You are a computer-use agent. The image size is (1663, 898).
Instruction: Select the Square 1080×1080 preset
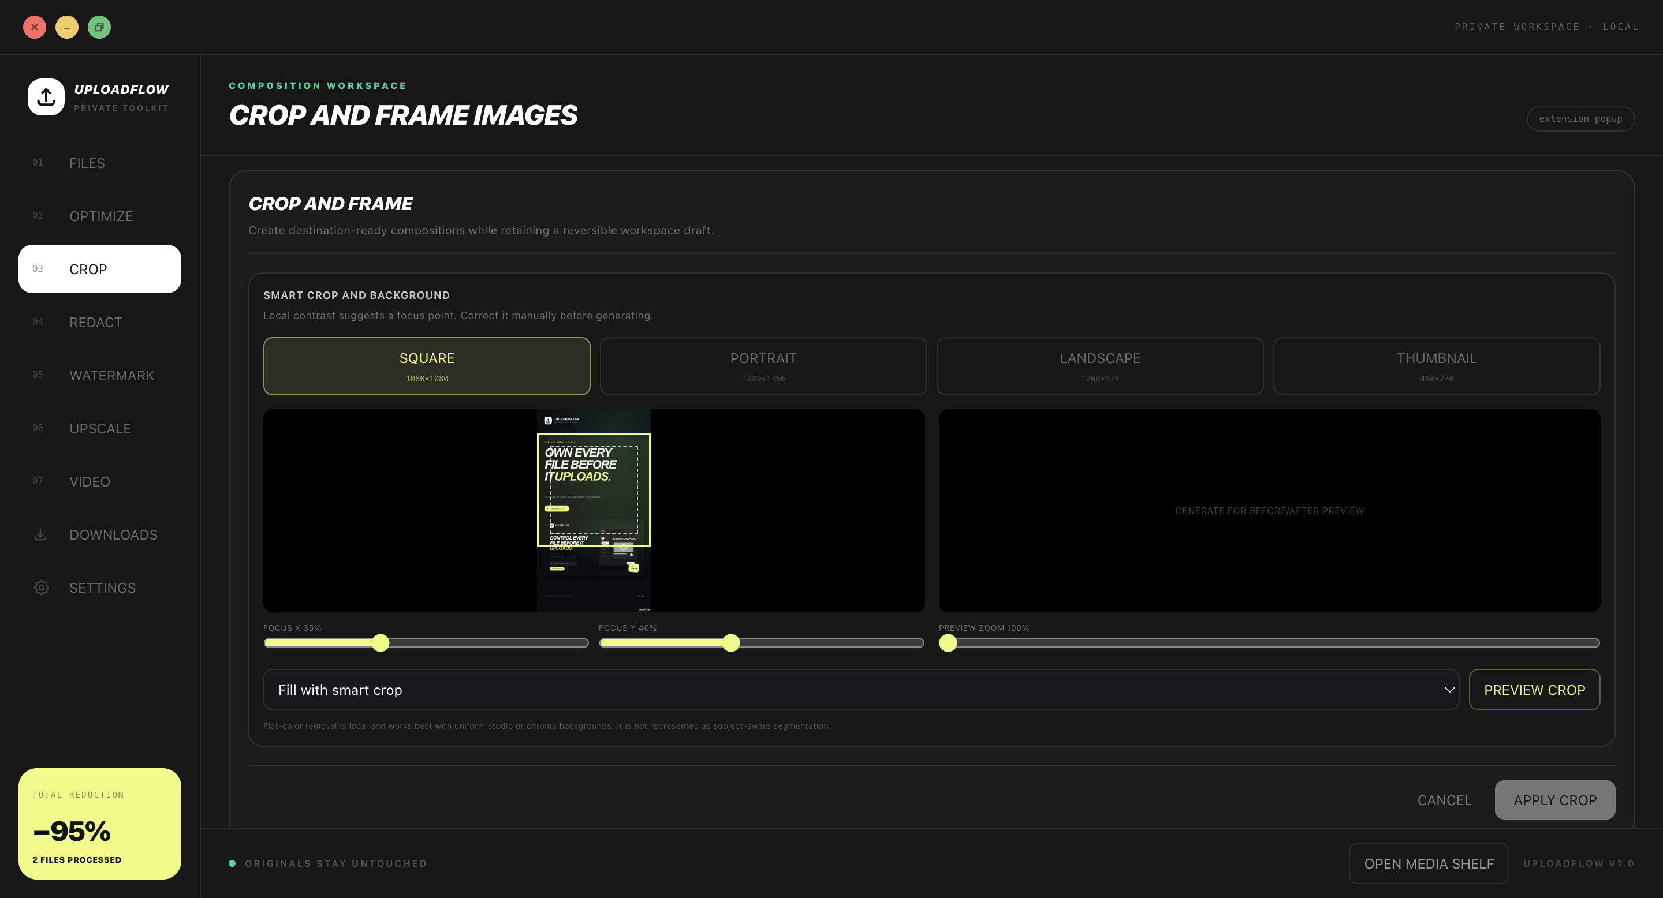(427, 366)
